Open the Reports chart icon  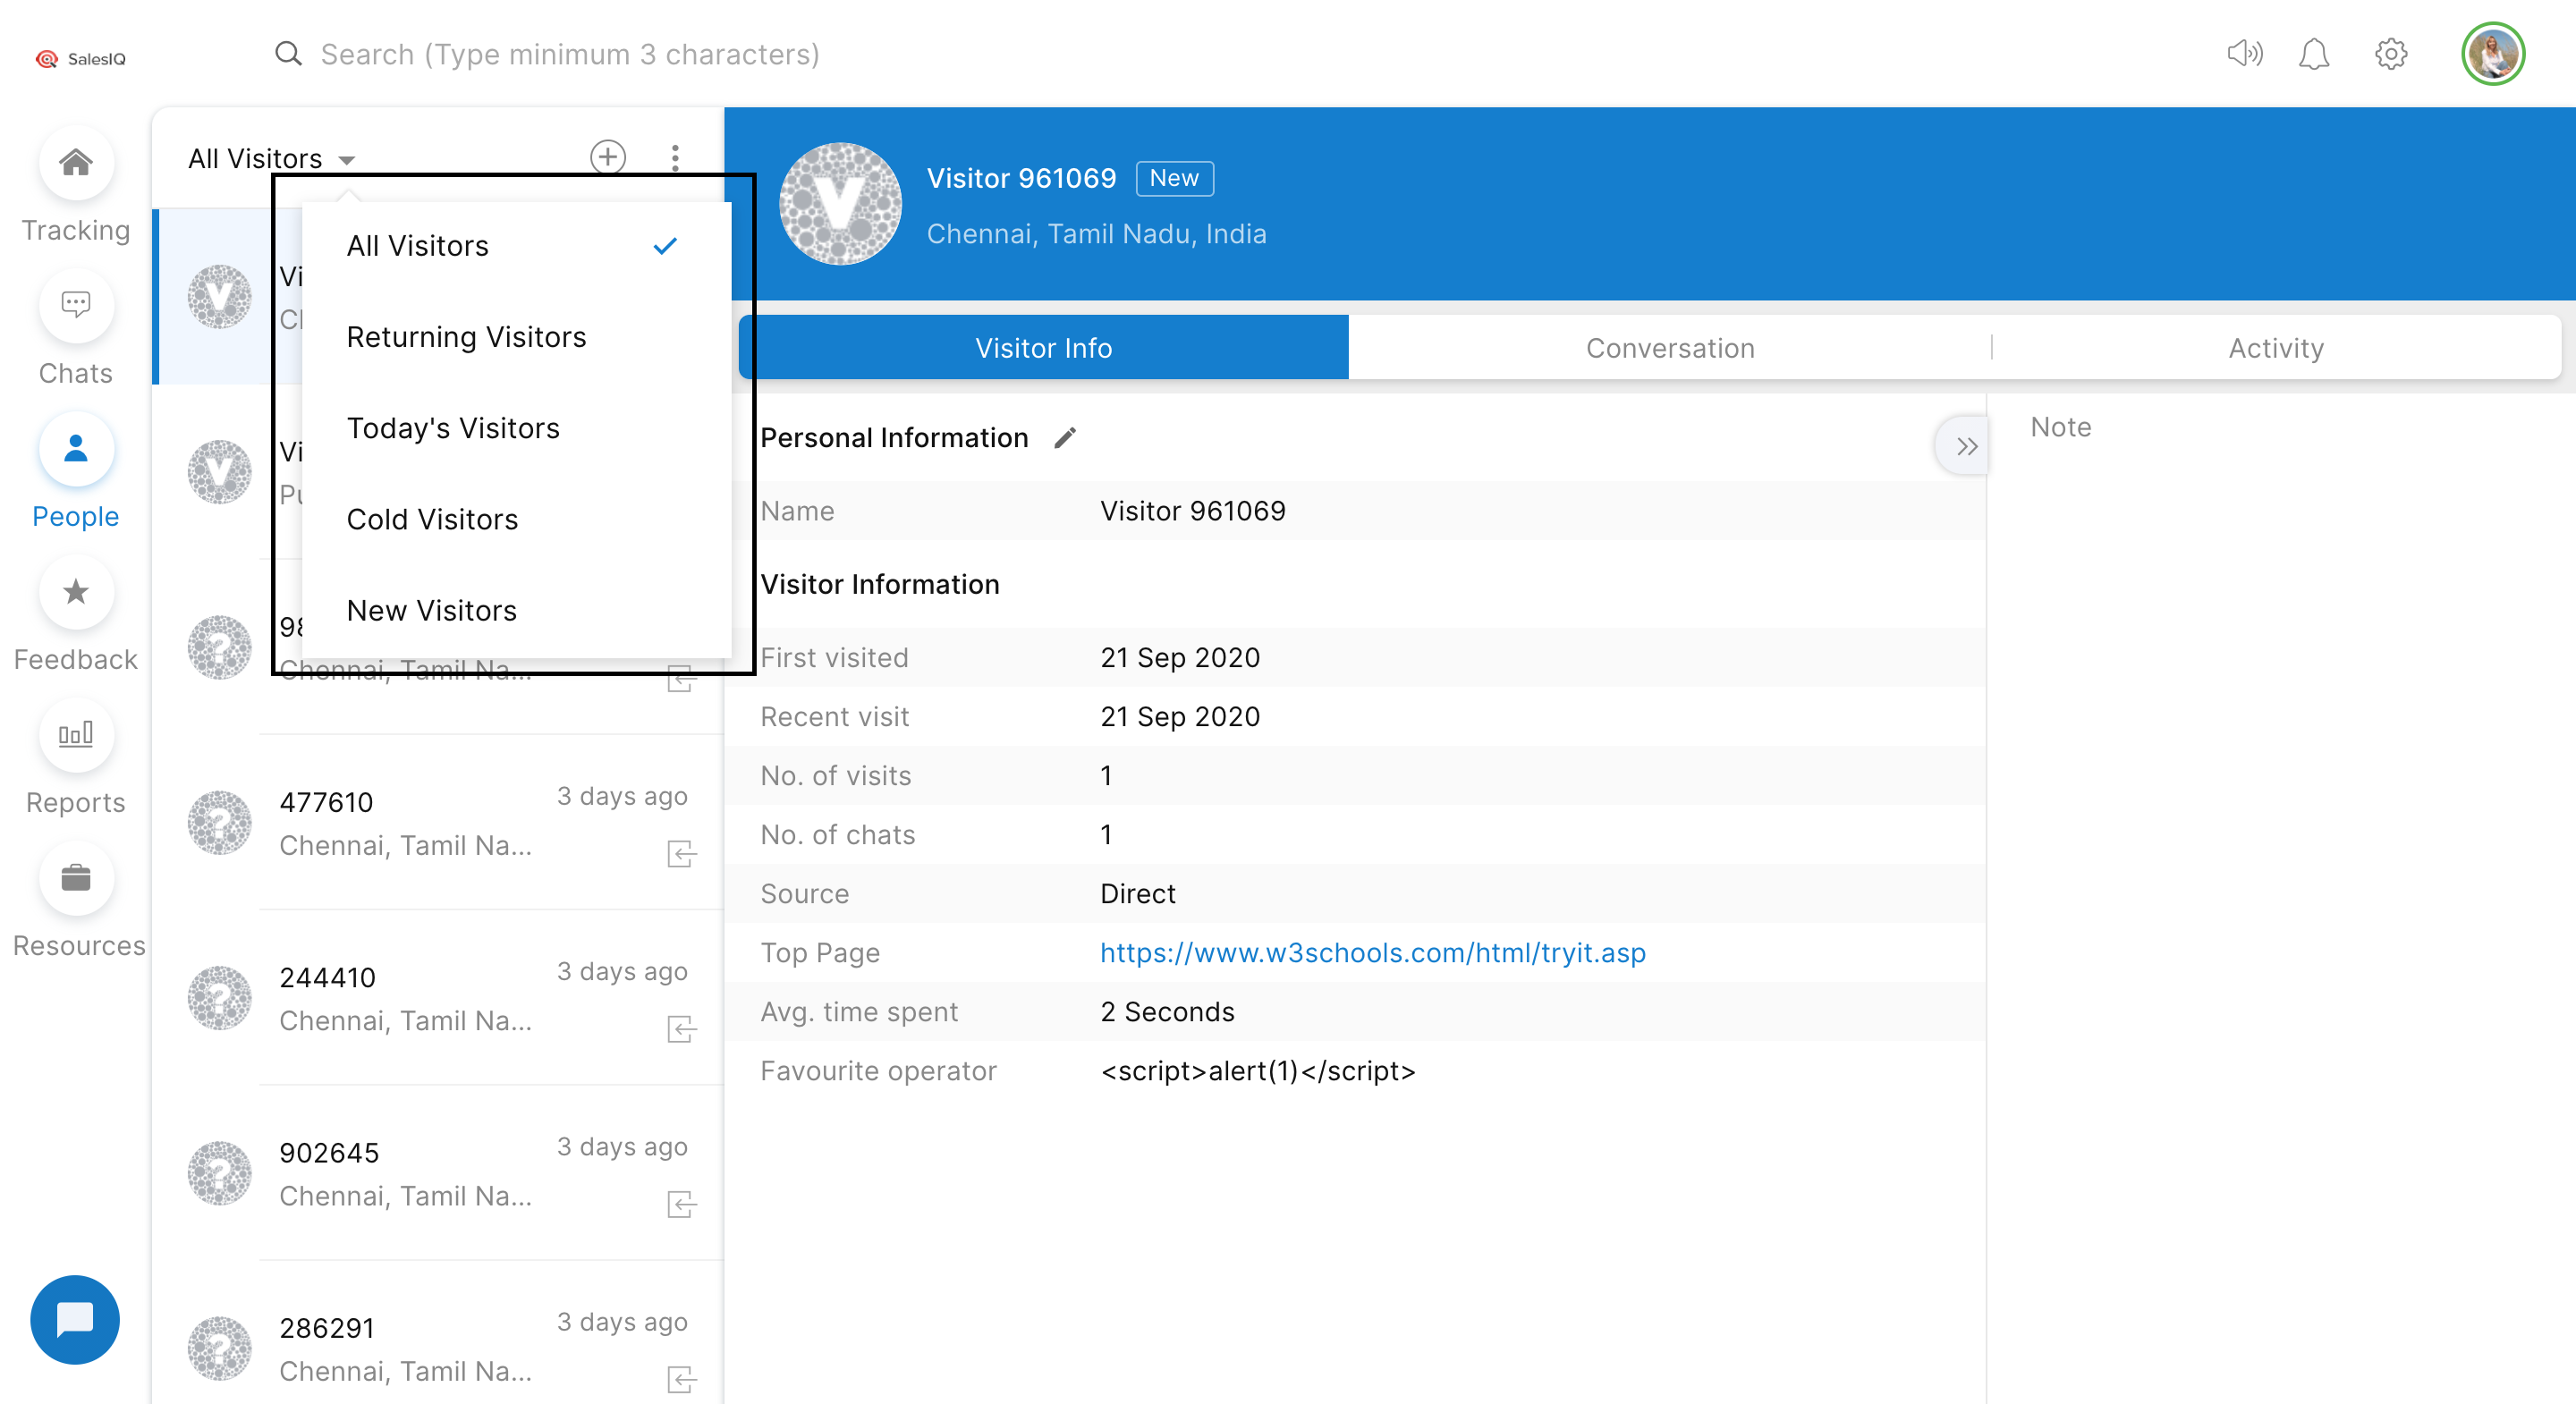point(76,735)
